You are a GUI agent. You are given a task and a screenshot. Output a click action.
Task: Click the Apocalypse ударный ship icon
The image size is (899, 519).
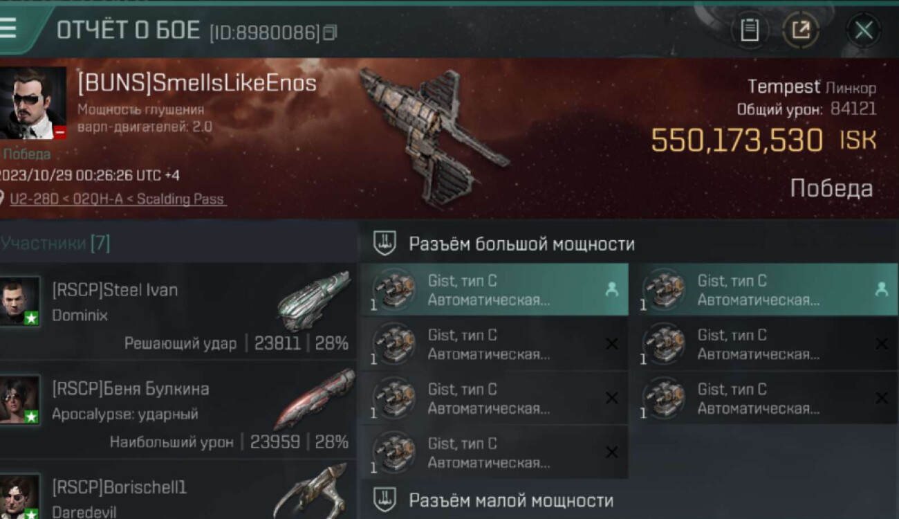click(x=314, y=399)
